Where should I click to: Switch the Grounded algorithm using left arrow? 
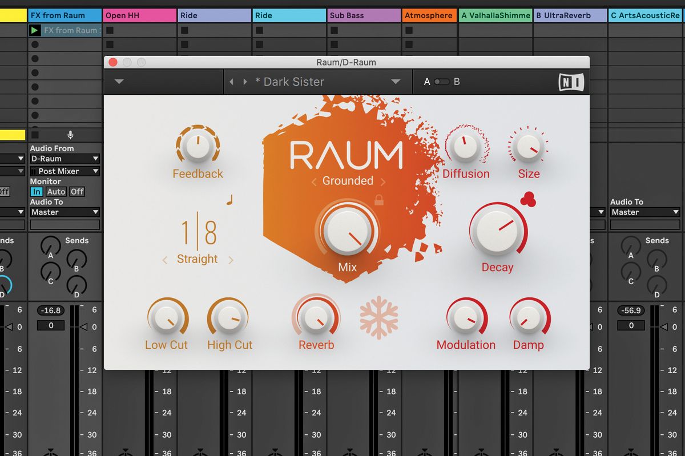pos(313,181)
